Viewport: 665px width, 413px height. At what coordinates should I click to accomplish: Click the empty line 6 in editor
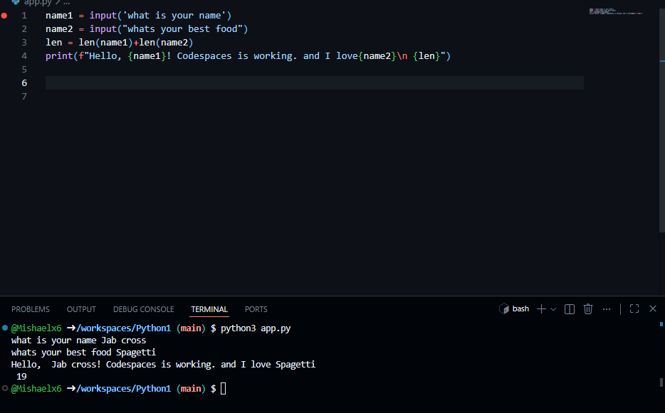tap(314, 83)
